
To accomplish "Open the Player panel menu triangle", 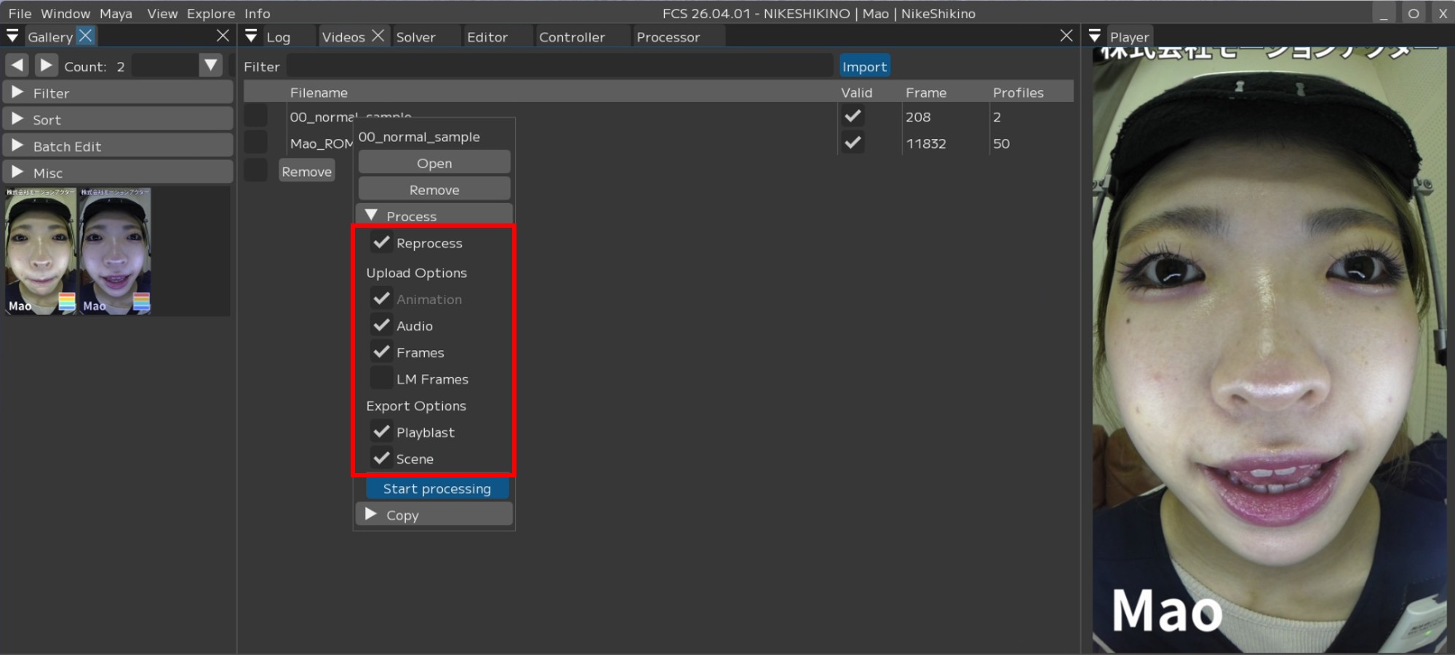I will [x=1095, y=36].
